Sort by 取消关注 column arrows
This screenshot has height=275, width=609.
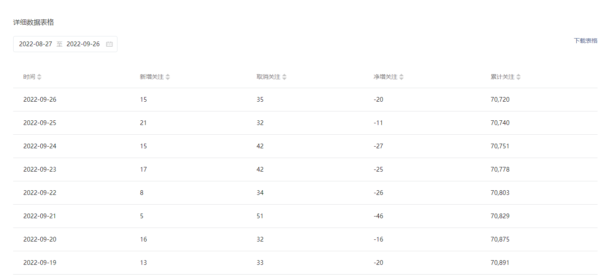pyautogui.click(x=284, y=77)
